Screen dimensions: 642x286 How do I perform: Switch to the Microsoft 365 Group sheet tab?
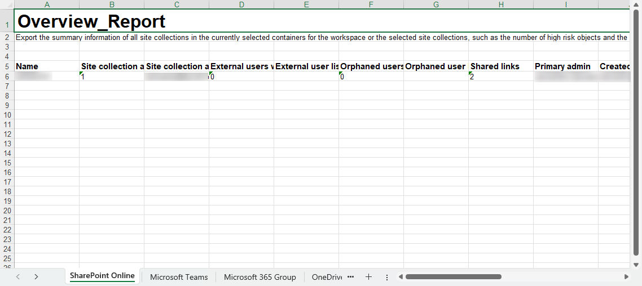[x=260, y=277]
